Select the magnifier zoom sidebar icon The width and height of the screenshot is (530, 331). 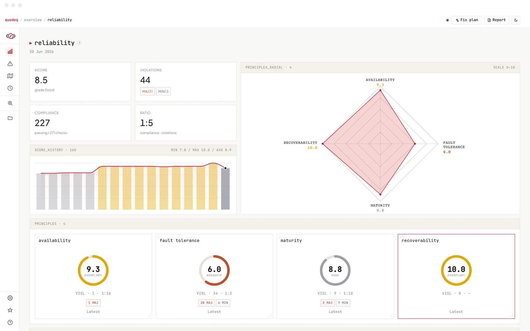10,103
